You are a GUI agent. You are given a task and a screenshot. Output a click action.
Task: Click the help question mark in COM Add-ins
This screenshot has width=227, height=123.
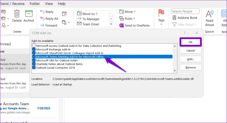pyautogui.click(x=184, y=33)
